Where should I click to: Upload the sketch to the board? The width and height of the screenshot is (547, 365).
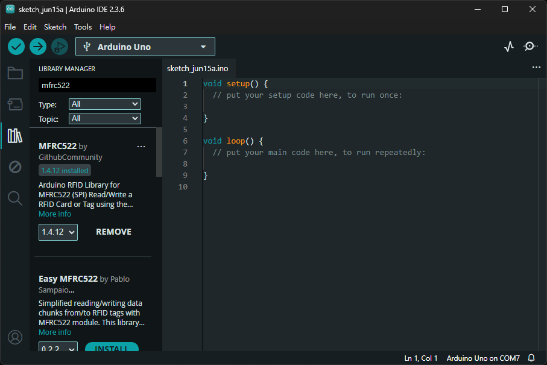[x=37, y=46]
